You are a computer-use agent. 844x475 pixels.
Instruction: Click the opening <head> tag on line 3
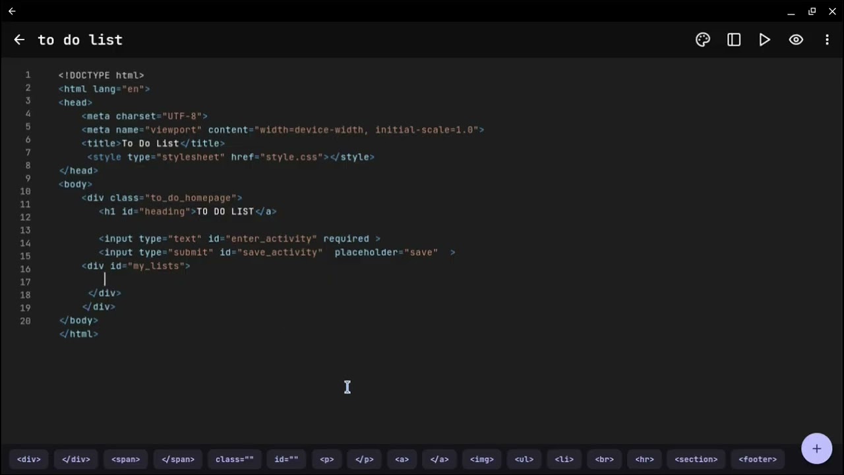pos(75,103)
